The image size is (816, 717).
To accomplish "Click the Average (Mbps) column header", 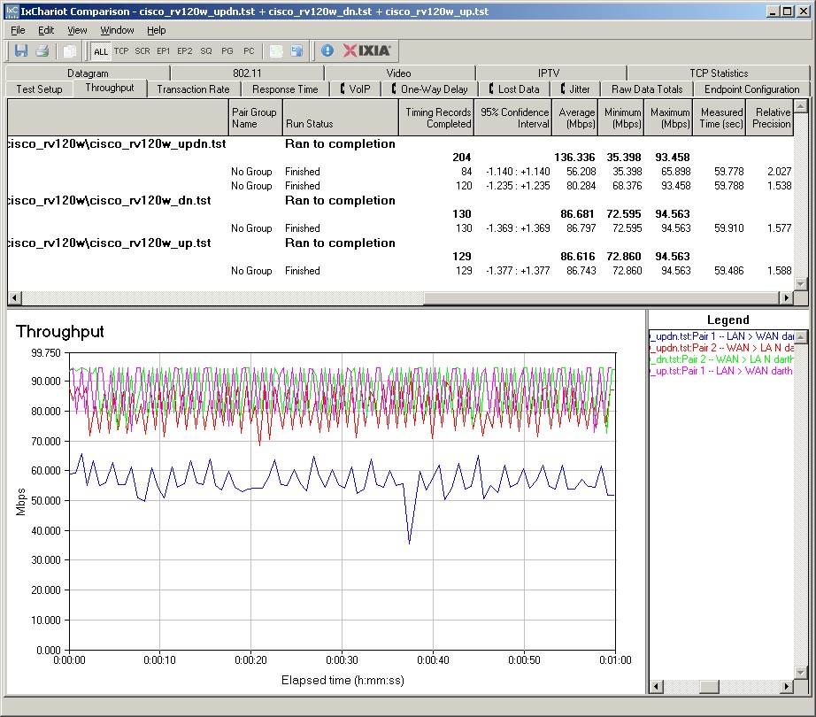I will click(x=574, y=118).
